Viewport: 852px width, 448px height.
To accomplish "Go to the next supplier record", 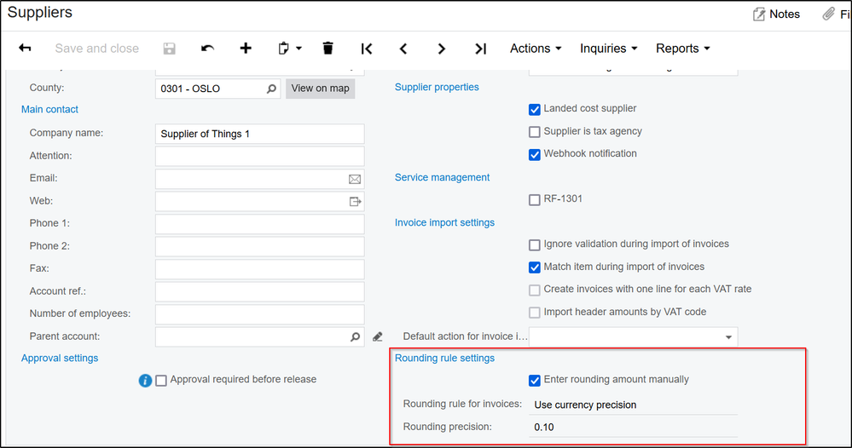I will [x=442, y=49].
